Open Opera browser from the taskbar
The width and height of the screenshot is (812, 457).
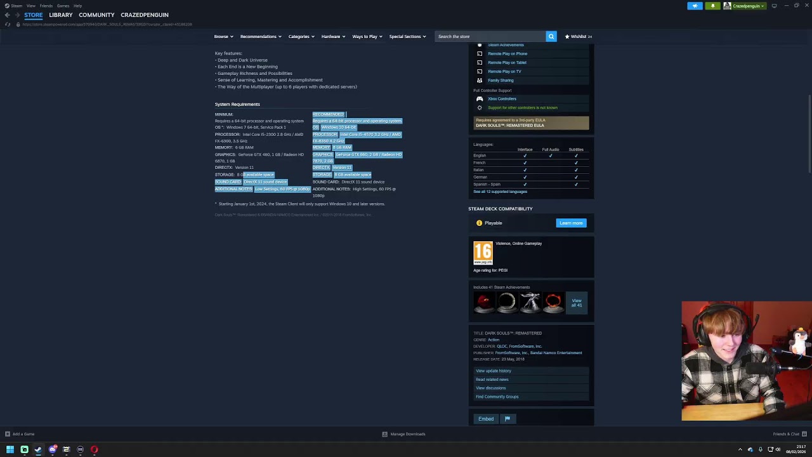coord(94,449)
